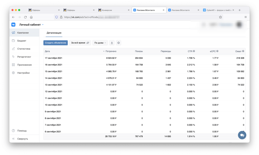Click the shield tracking protection icon
The width and height of the screenshot is (259, 155).
pyautogui.click(x=56, y=17)
